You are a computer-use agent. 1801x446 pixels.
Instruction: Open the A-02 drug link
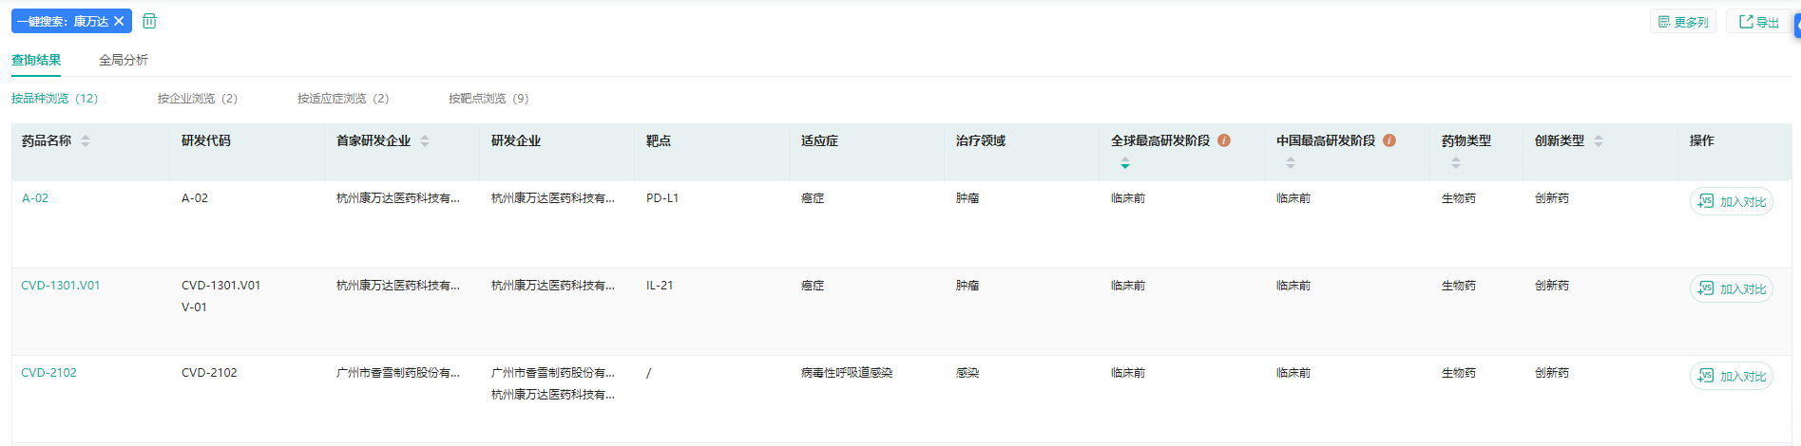pos(35,198)
